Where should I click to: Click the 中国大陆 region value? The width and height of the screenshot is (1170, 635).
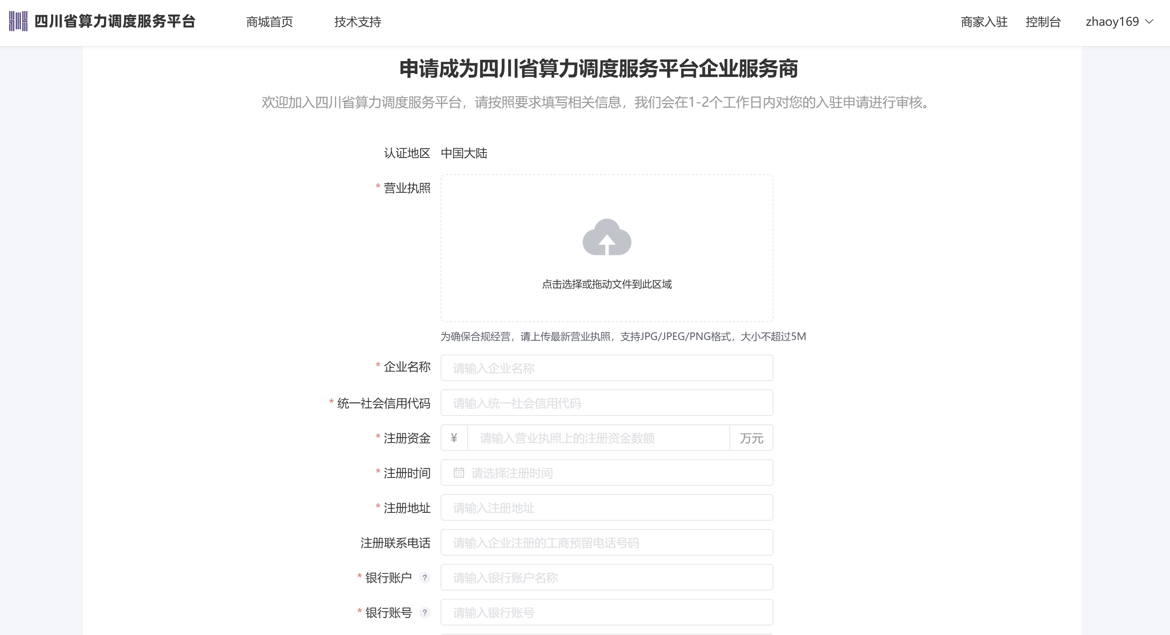464,153
